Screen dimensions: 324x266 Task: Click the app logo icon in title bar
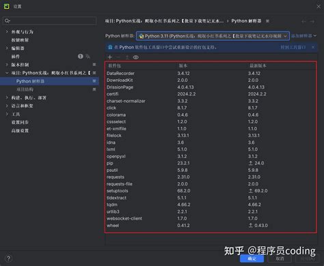pos(7,6)
